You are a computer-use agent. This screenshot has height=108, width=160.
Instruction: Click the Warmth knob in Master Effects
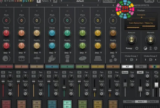click(150, 40)
